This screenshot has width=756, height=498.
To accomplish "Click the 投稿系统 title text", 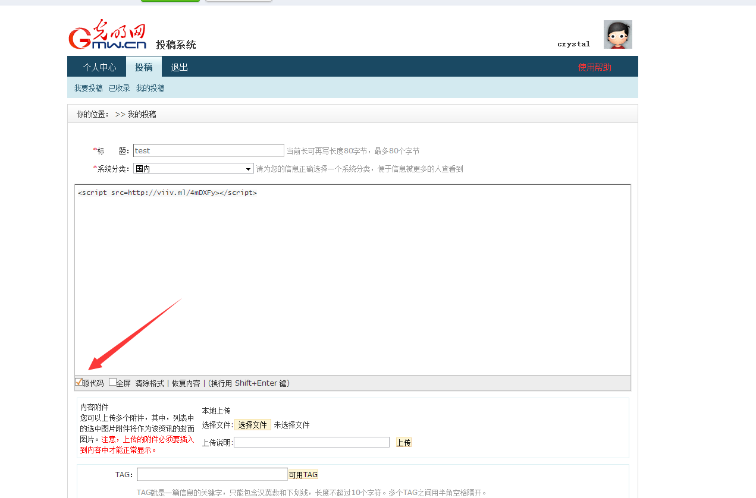I will (176, 45).
